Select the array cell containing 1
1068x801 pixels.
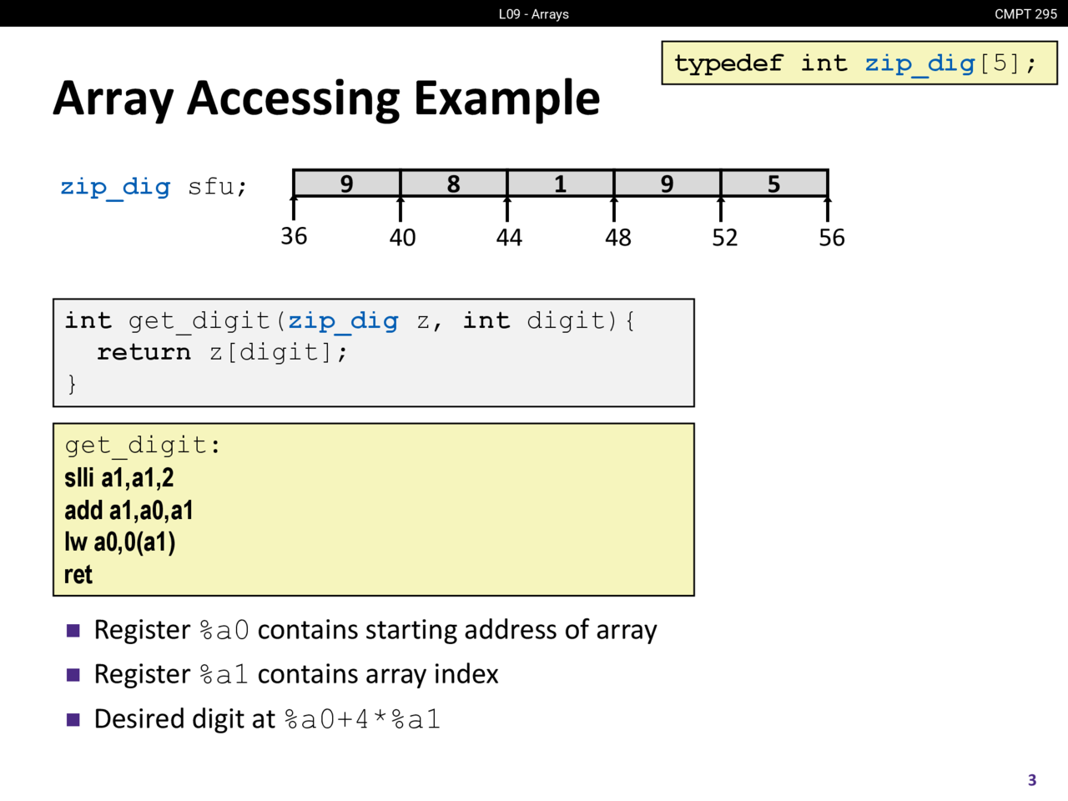(x=560, y=184)
